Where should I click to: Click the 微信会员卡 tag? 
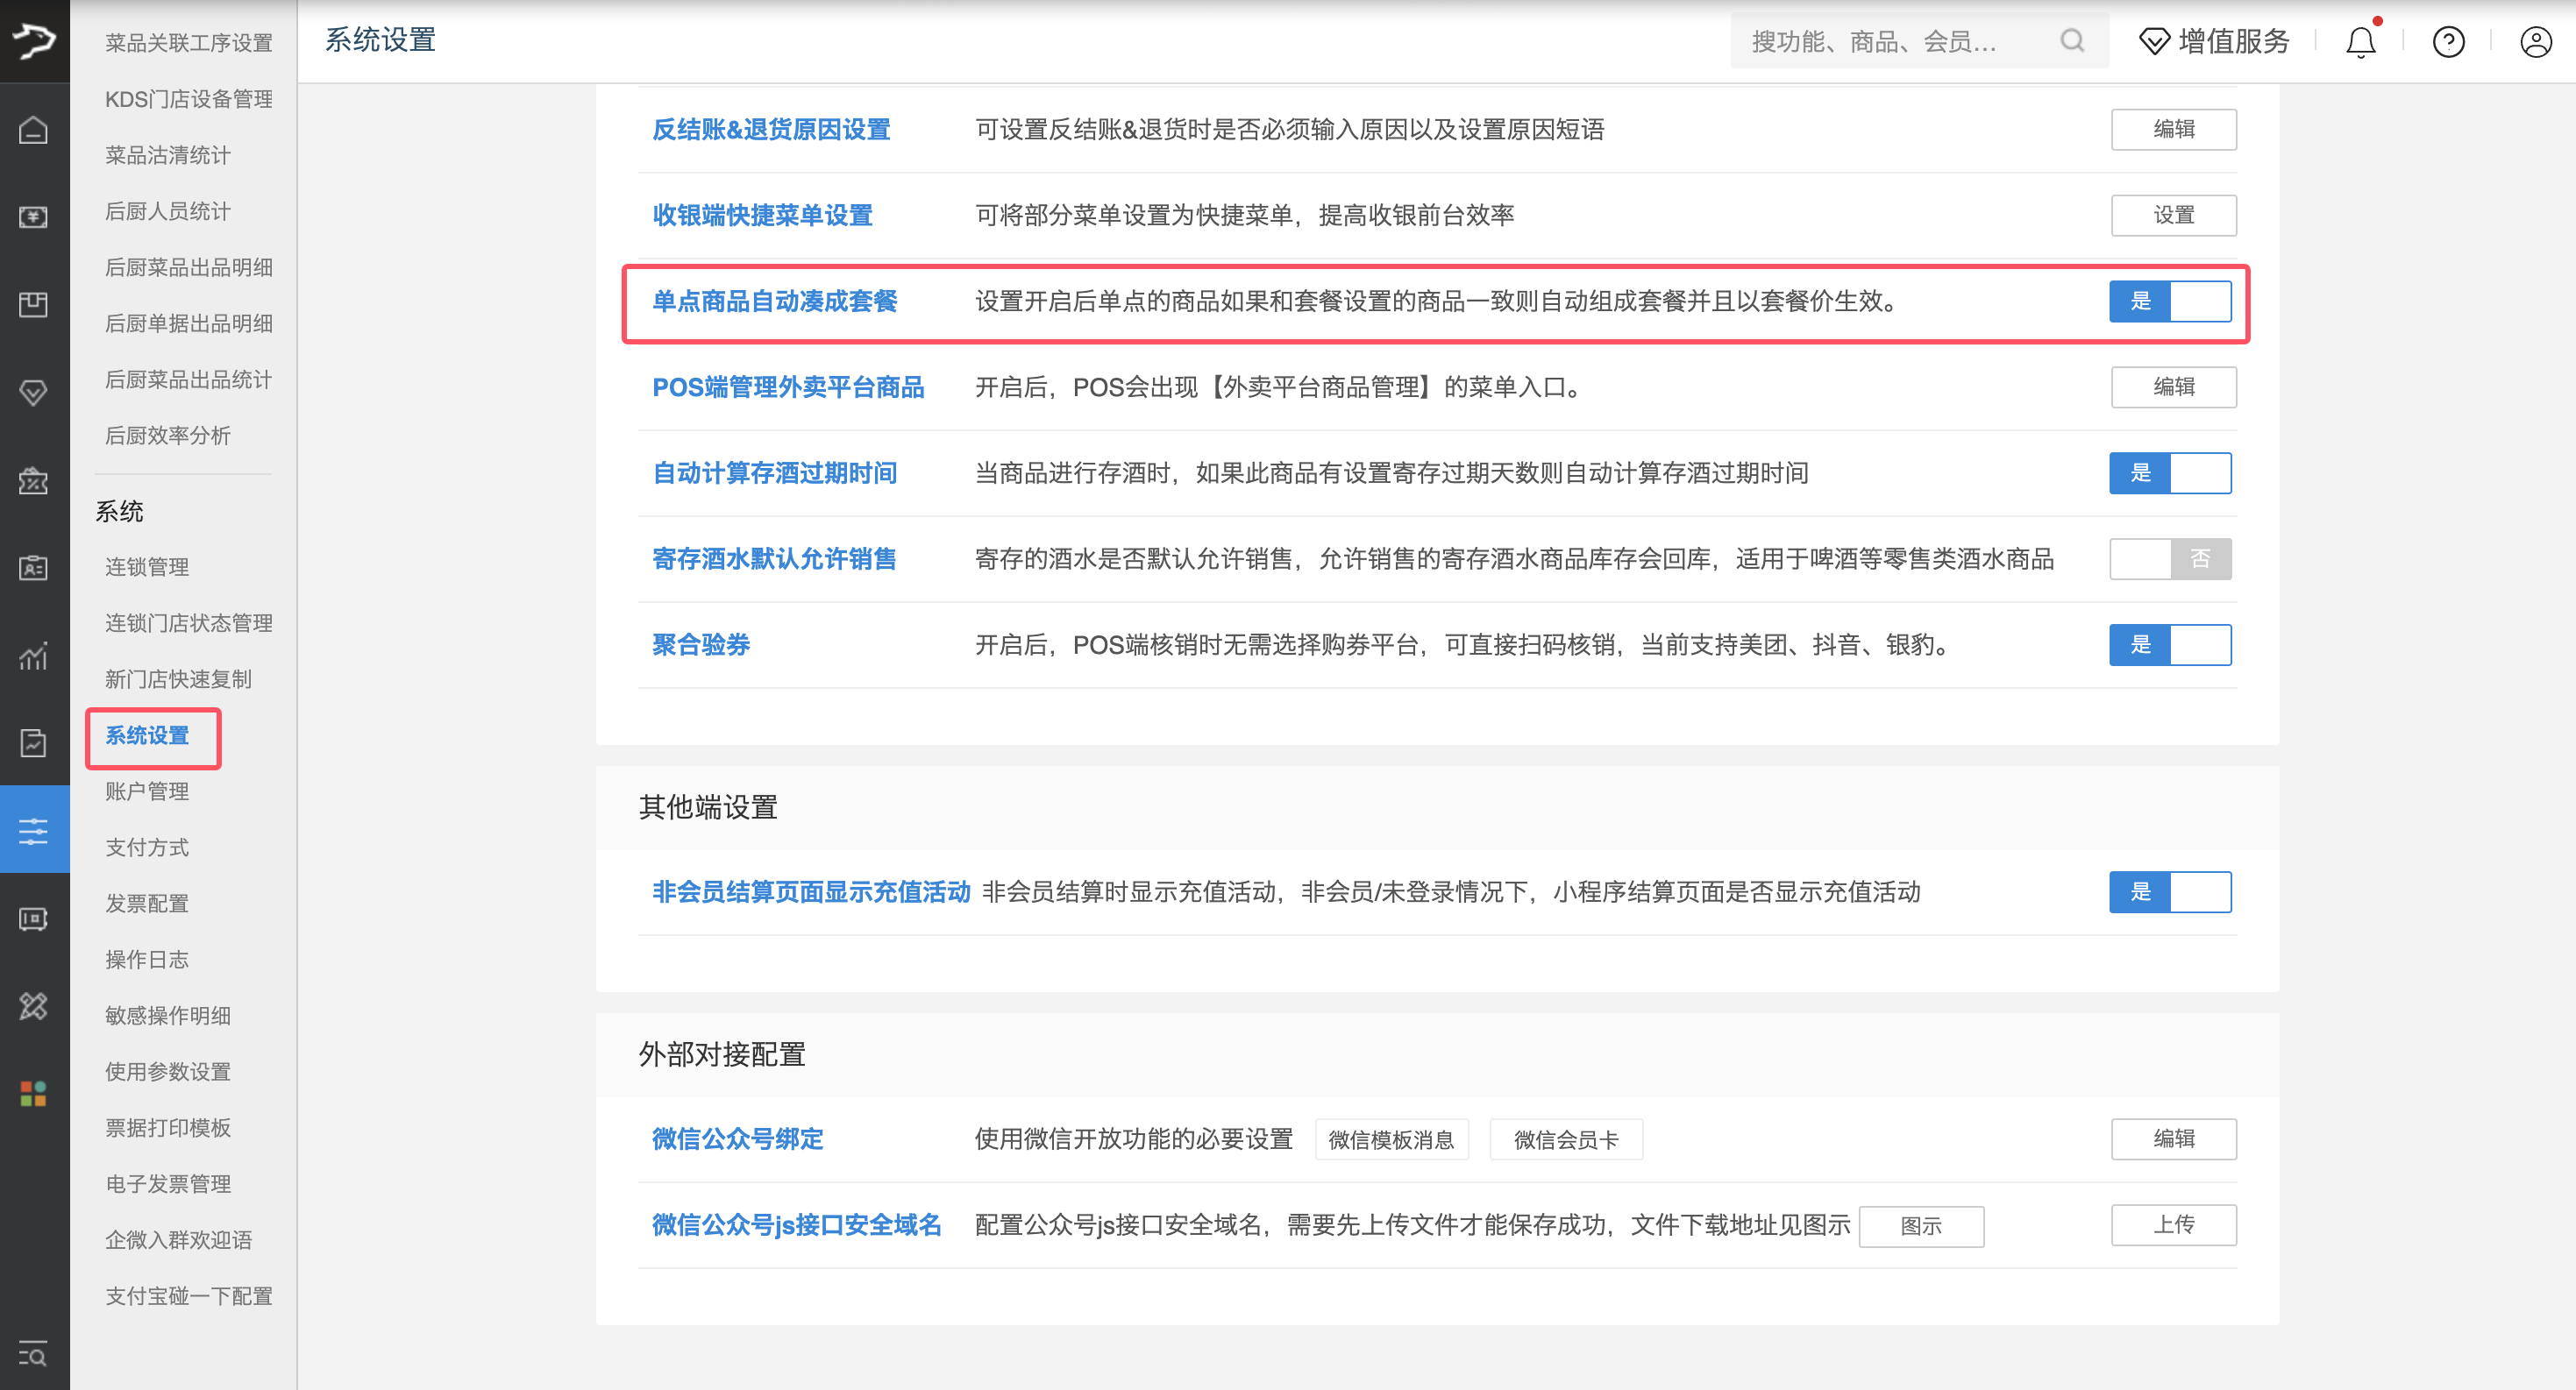pos(1566,1139)
